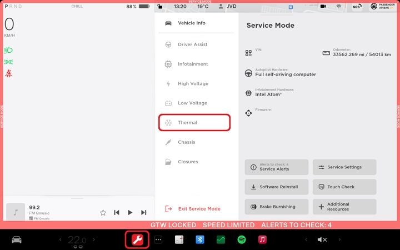
Task: Open Service Alerts
Action: pos(276,167)
